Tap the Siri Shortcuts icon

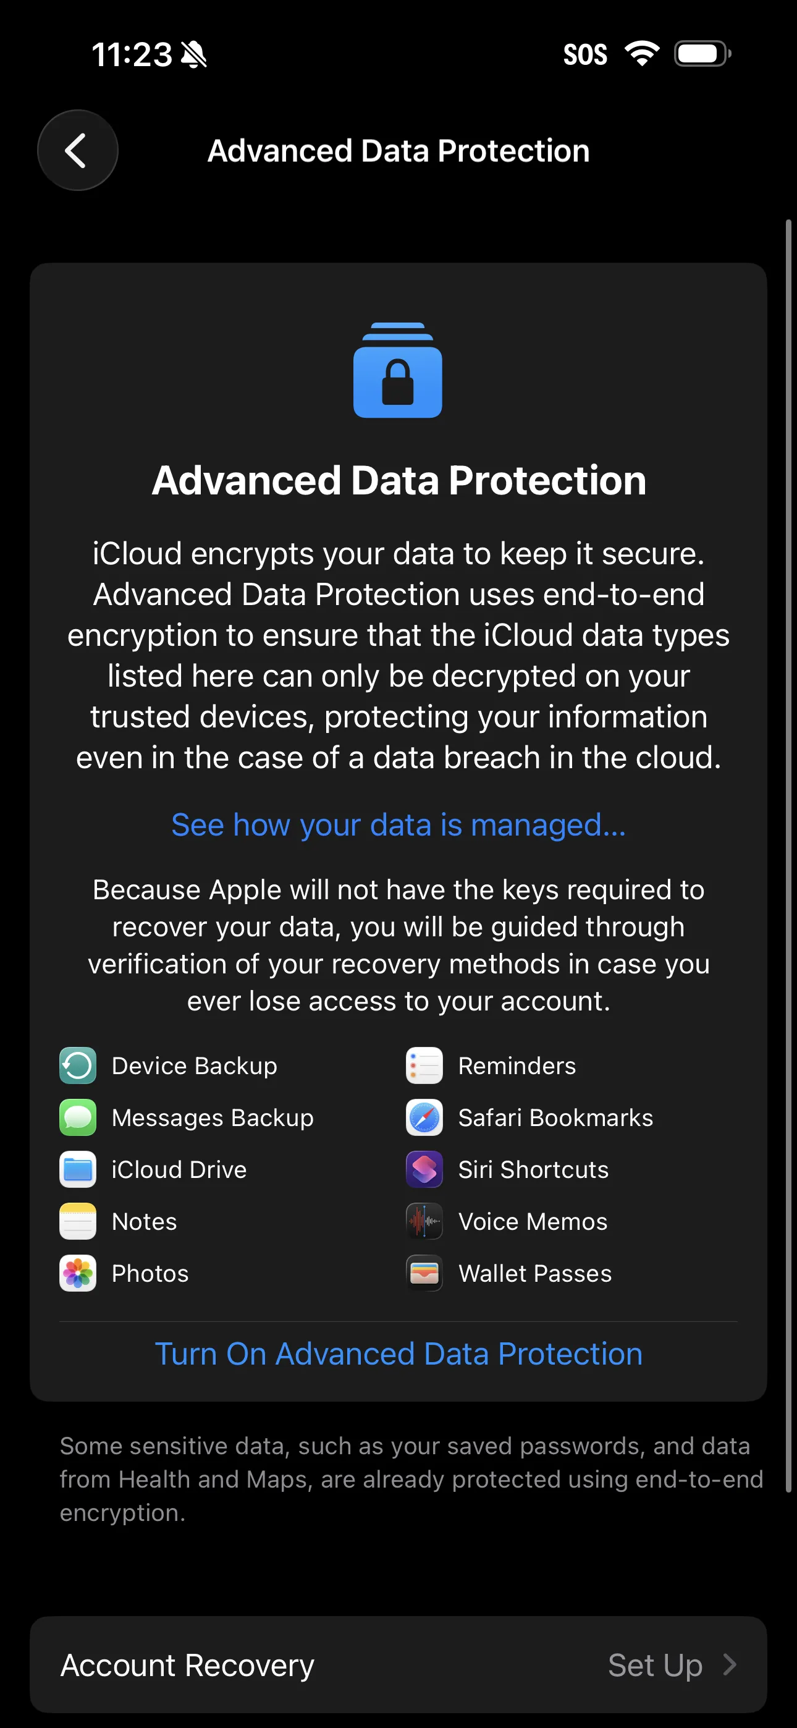pos(424,1169)
